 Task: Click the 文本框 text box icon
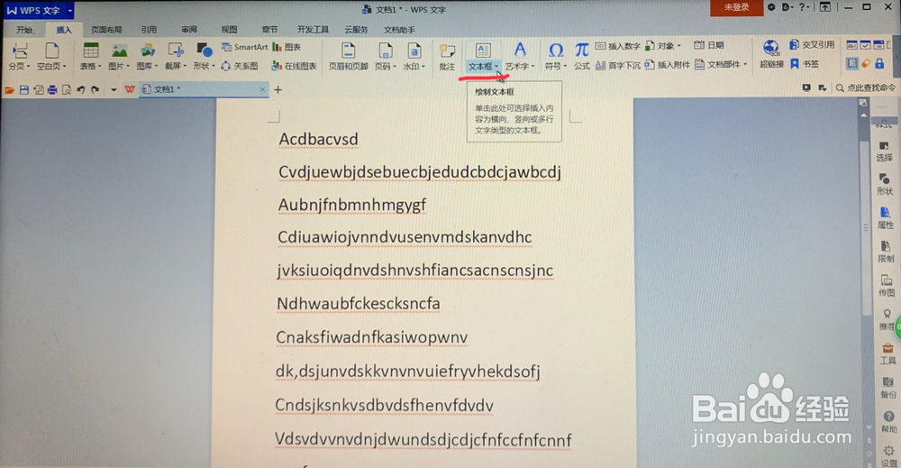tap(483, 50)
